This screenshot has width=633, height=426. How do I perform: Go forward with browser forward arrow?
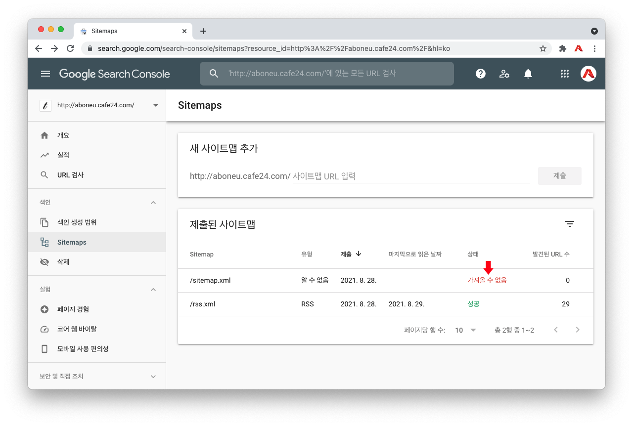pyautogui.click(x=54, y=48)
